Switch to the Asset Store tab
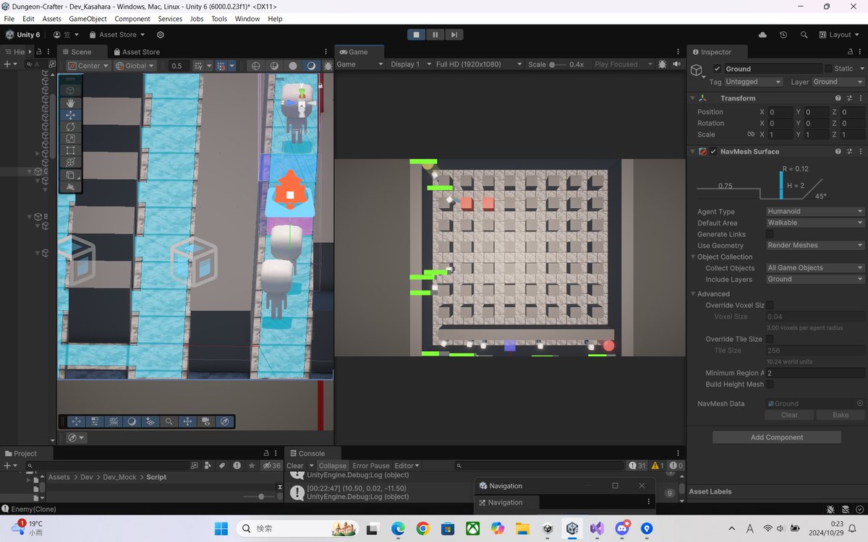 tap(136, 52)
